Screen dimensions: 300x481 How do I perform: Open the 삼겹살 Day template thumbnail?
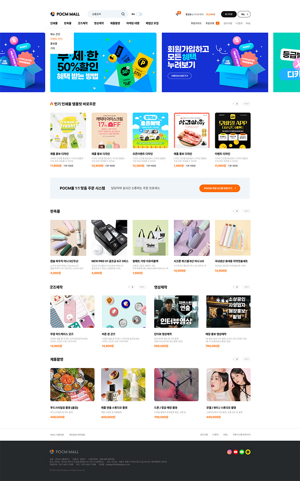click(x=192, y=130)
